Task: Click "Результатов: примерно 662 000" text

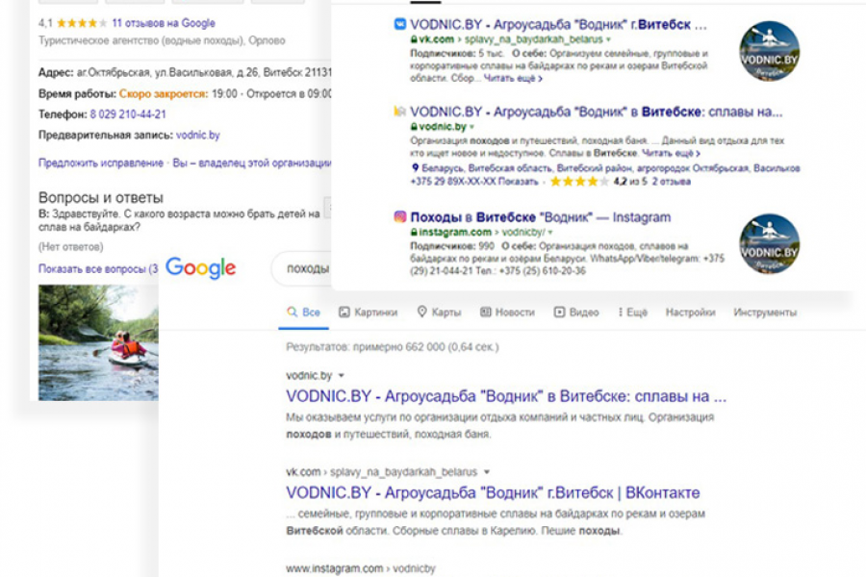Action: point(393,347)
